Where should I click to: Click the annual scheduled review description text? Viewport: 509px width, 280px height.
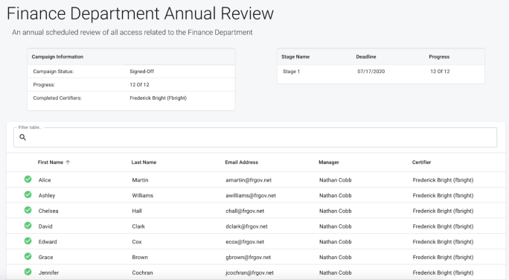[x=132, y=33]
